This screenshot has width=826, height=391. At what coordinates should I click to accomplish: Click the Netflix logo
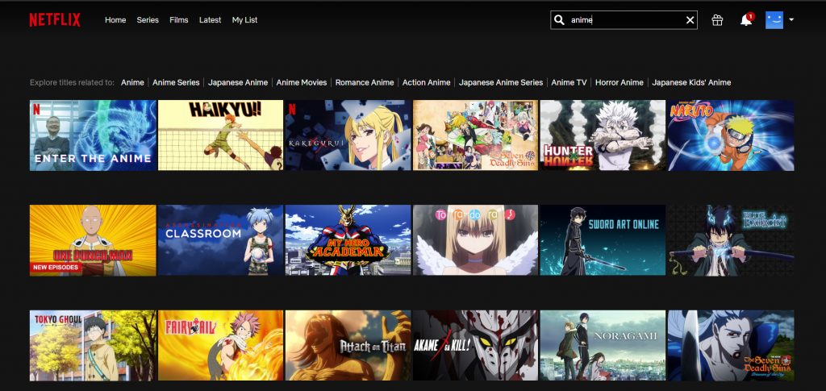pos(55,20)
